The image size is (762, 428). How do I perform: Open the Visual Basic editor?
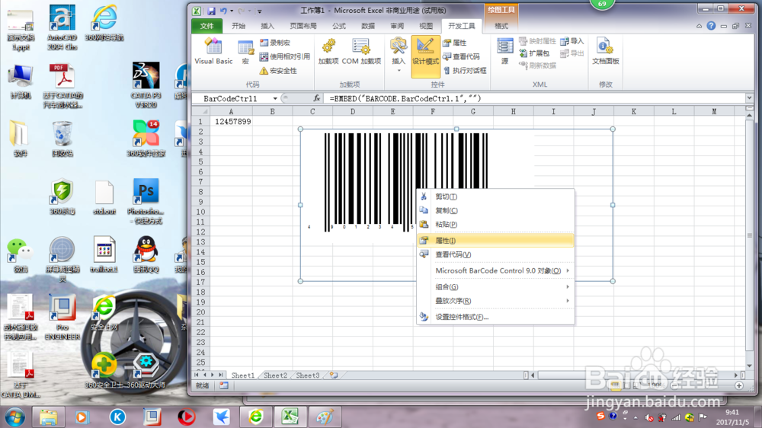213,51
